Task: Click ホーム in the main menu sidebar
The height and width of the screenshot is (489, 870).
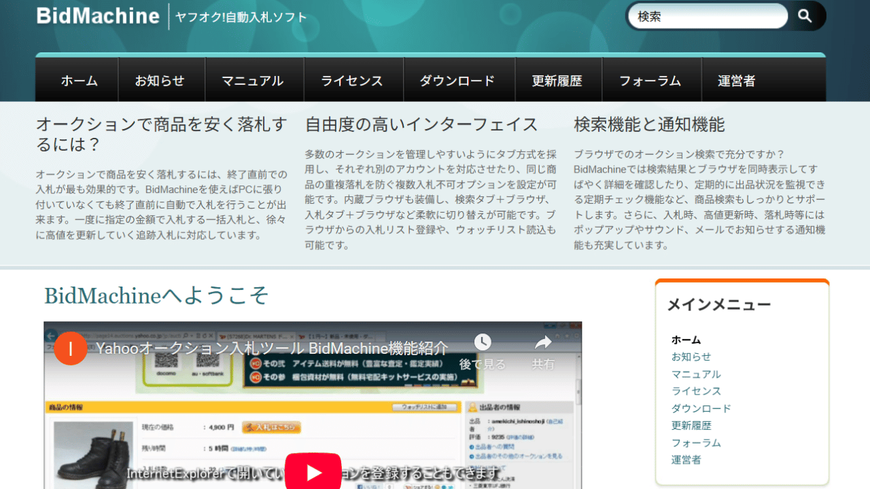Action: (x=686, y=340)
